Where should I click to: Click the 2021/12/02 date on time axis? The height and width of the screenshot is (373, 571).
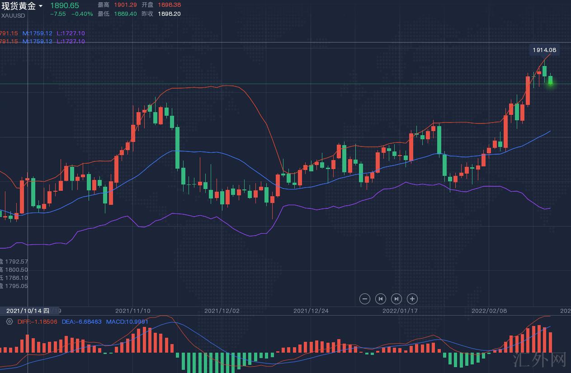pos(222,311)
